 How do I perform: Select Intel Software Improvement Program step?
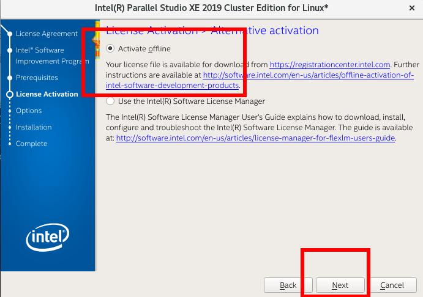point(52,56)
